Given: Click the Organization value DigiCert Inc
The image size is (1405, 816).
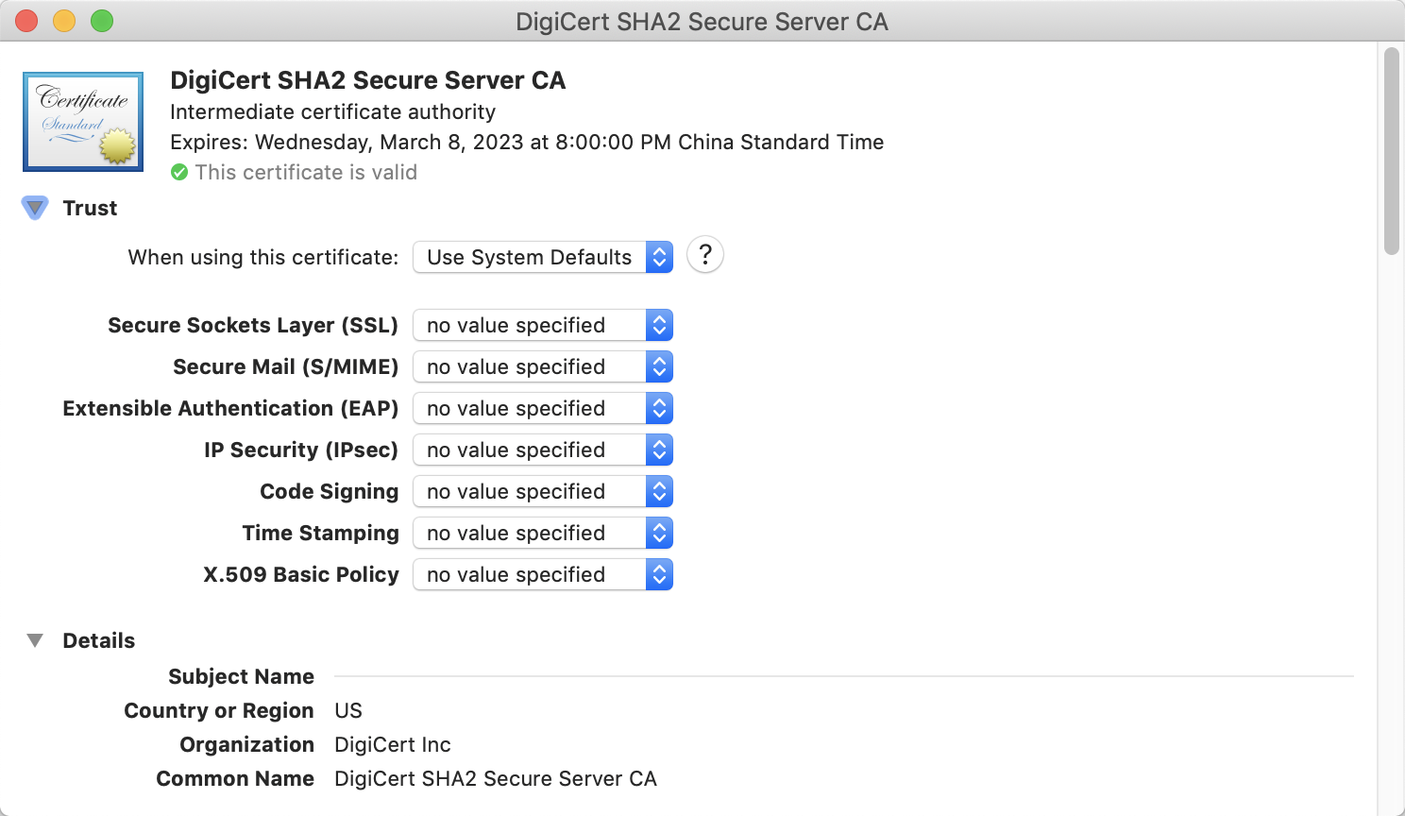Looking at the screenshot, I should point(393,744).
